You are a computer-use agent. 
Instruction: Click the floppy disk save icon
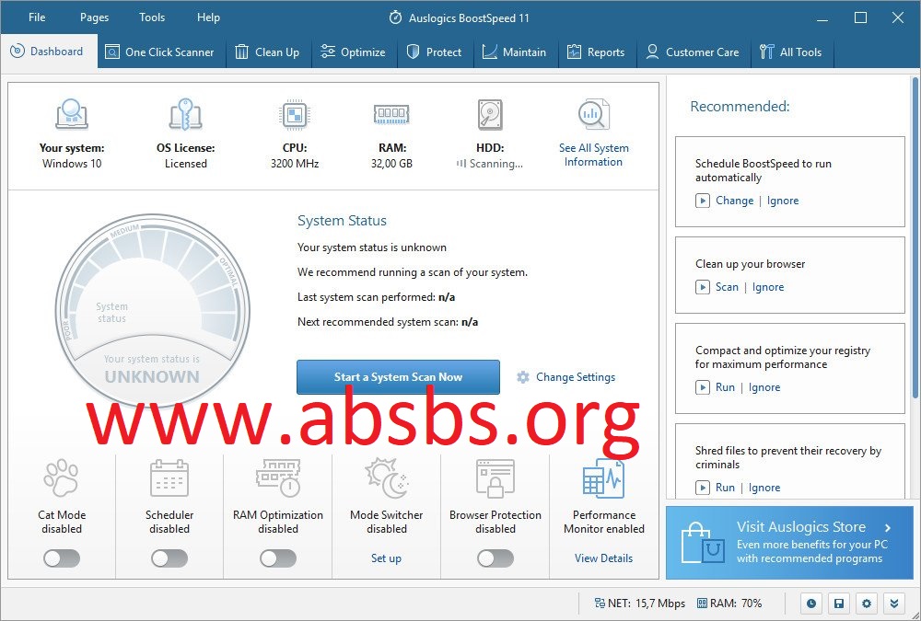coord(838,604)
